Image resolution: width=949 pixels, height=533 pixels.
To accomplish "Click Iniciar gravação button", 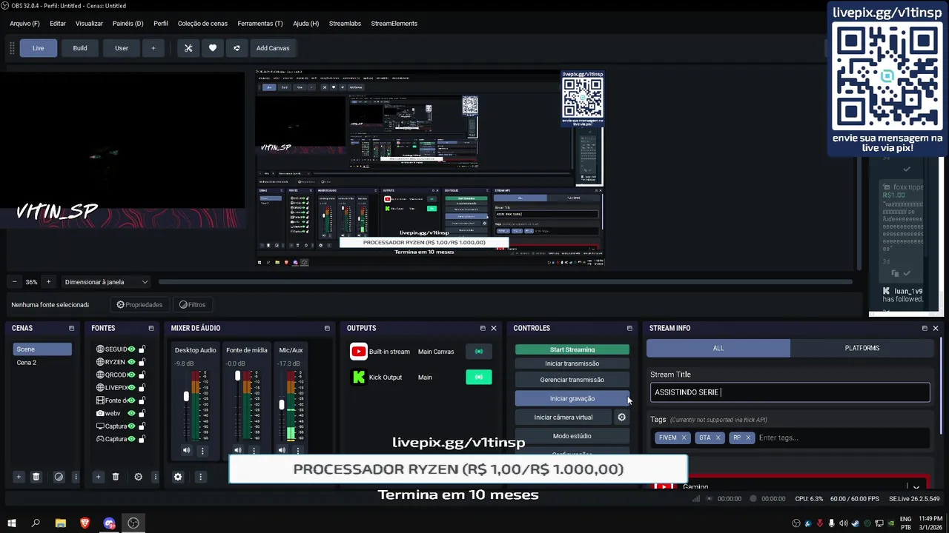I will [x=572, y=398].
